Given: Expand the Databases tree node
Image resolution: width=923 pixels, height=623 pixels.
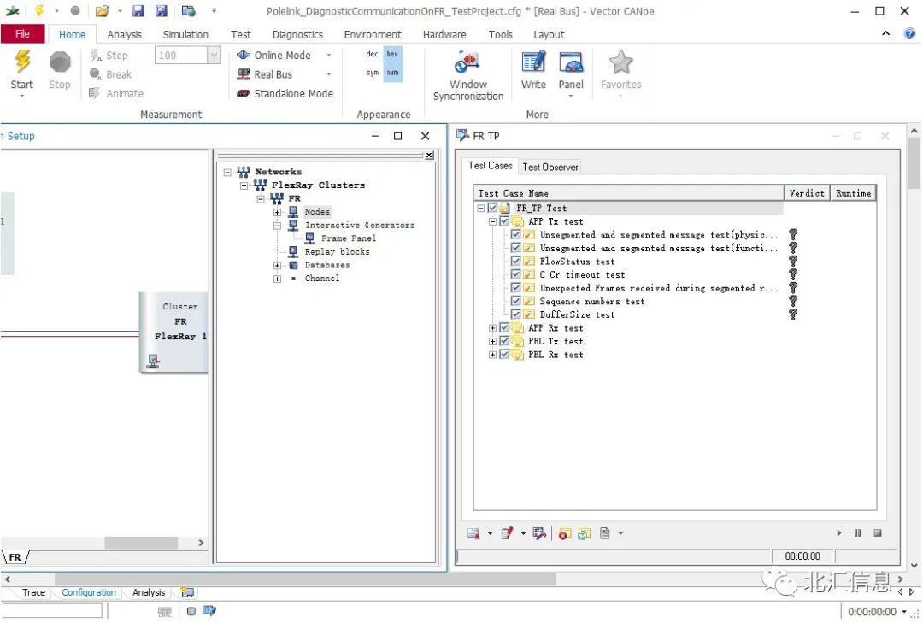Looking at the screenshot, I should coord(277,265).
